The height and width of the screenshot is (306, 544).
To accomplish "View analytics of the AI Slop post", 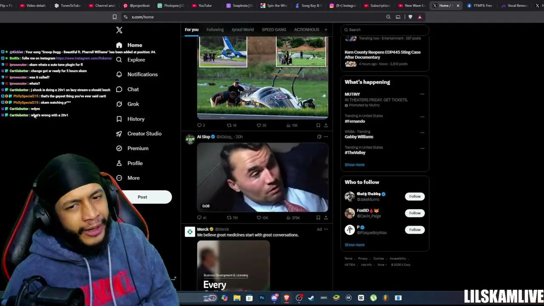I will 293,218.
